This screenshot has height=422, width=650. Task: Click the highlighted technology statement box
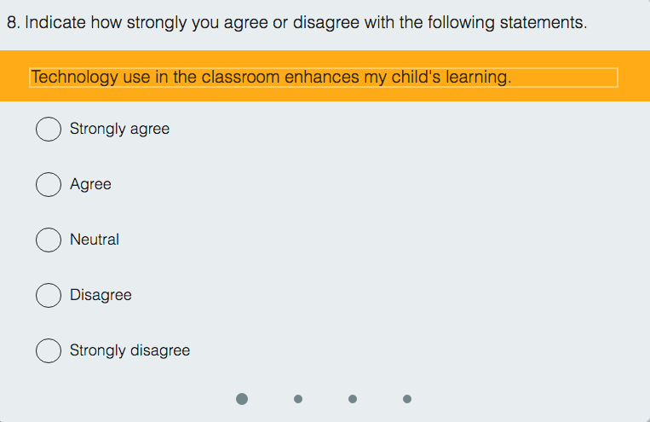tap(324, 78)
